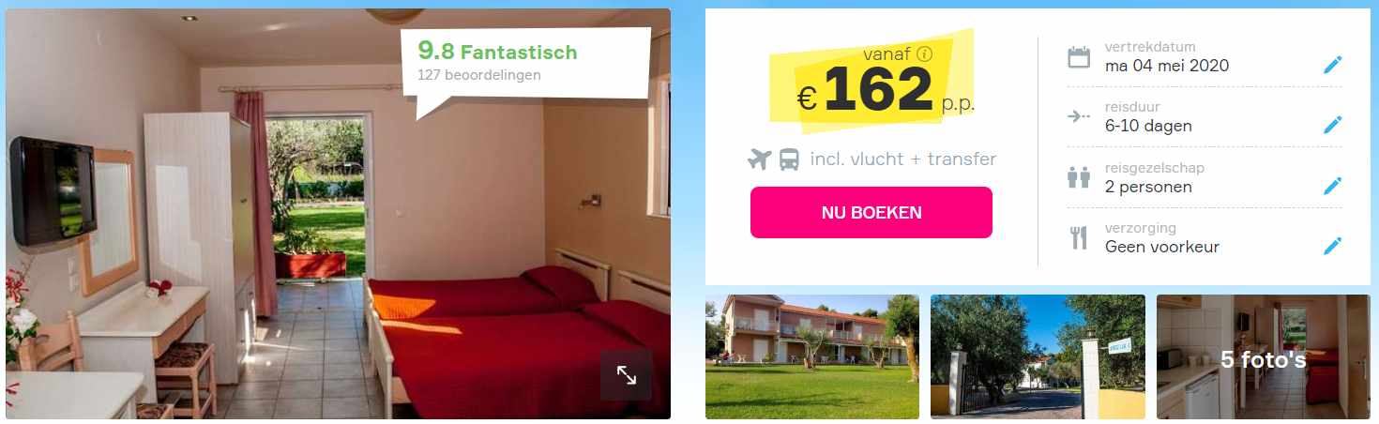Click the bus transfer icon
1379x424 pixels.
pyautogui.click(x=789, y=159)
